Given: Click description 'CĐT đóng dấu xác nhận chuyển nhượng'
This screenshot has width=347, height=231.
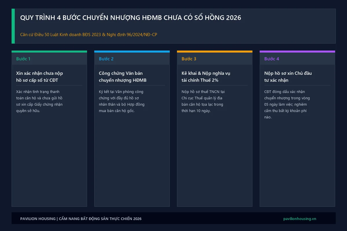Looking at the screenshot, I should coord(287,104).
